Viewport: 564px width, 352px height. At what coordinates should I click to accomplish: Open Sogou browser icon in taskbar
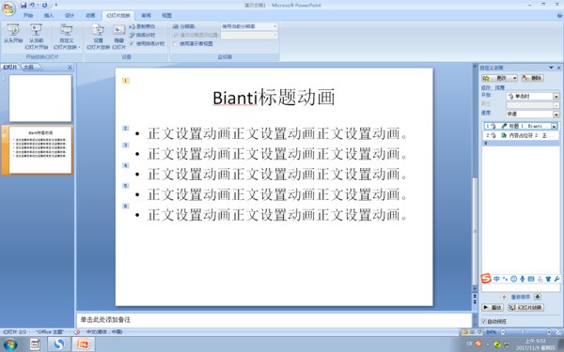coord(58,344)
